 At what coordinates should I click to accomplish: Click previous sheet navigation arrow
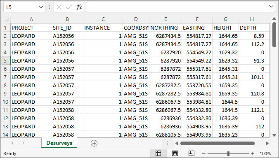click(12, 143)
